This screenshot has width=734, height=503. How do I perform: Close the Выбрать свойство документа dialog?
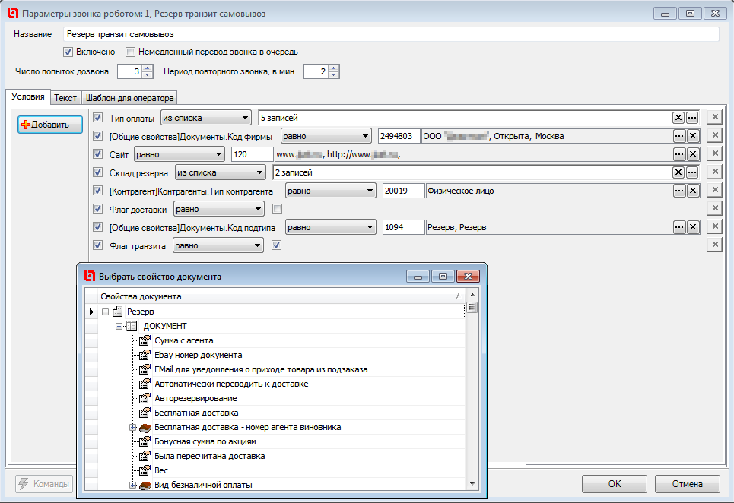point(468,277)
